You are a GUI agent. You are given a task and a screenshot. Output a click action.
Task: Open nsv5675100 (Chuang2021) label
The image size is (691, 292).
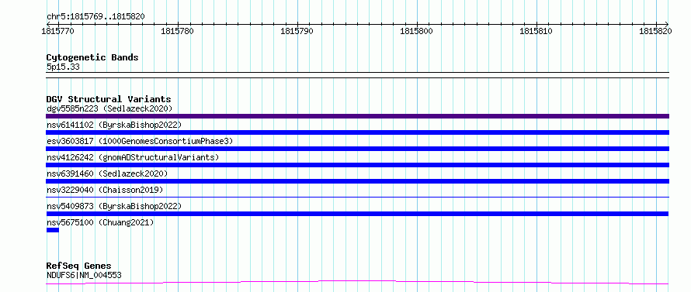point(100,222)
